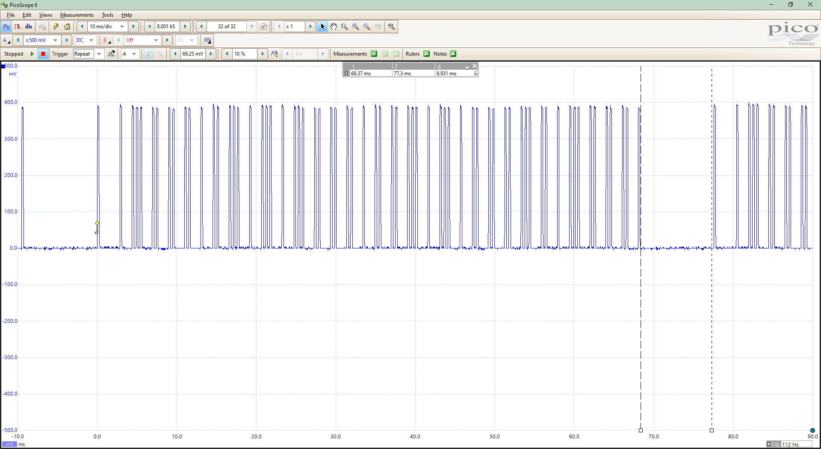This screenshot has width=821, height=449.
Task: Select rising edge trigger direction
Action: [148, 54]
